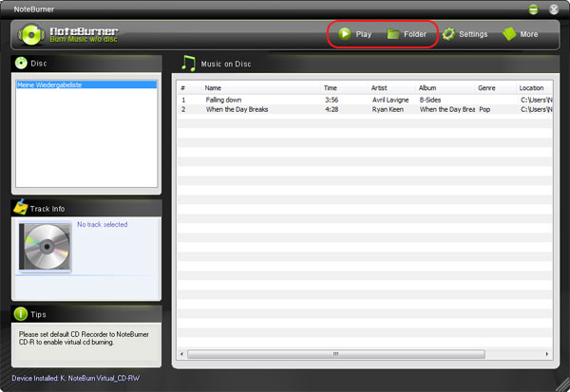Click the tips text about CD Recorder
This screenshot has width=570, height=392.
(84, 338)
